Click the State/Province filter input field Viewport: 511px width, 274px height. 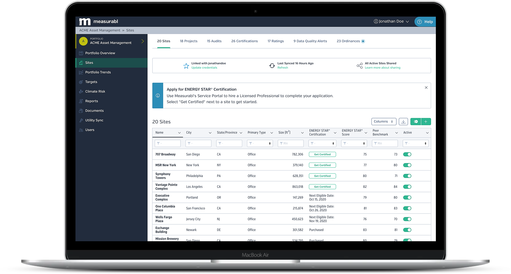click(x=229, y=143)
